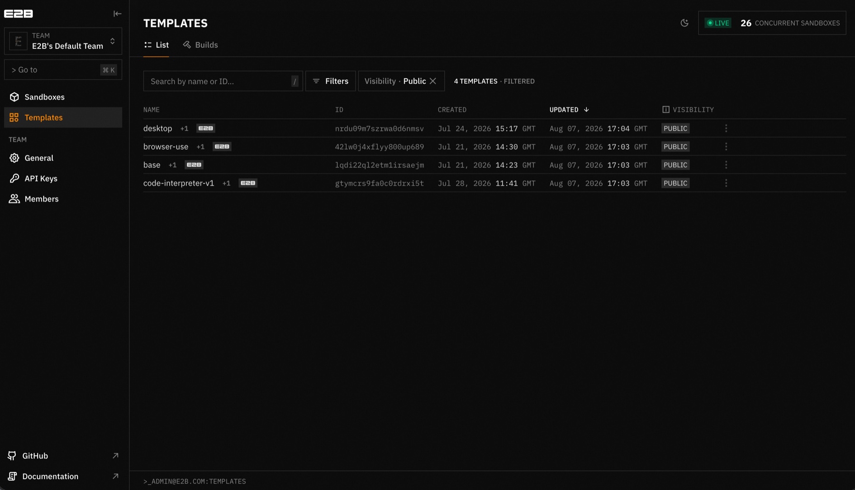The image size is (855, 490).
Task: Toggle sort on the UPDATED column
Action: tap(569, 110)
